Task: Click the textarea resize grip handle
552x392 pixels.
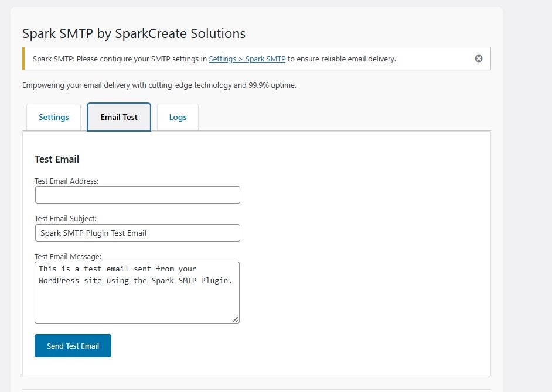Action: coord(236,319)
